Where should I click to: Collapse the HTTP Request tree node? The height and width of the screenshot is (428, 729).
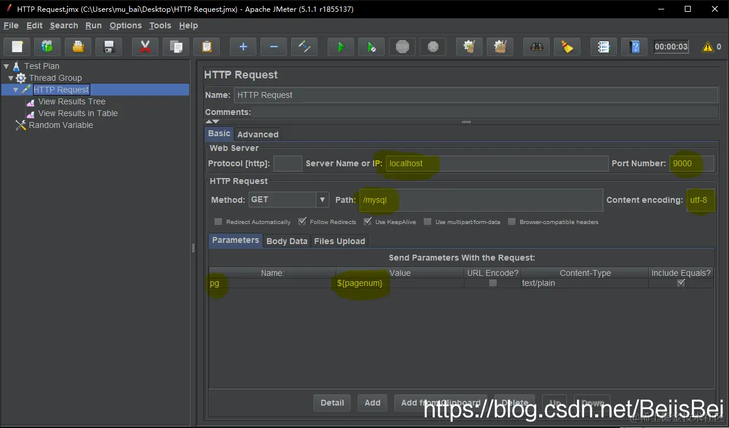tap(16, 90)
